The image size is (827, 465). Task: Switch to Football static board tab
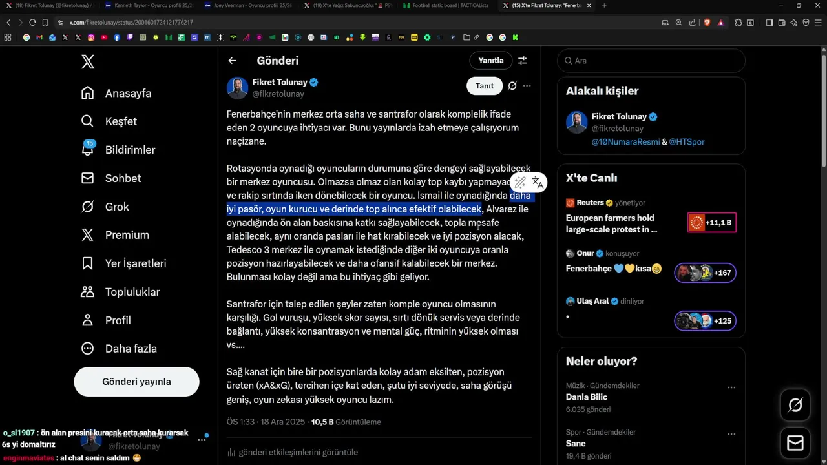click(445, 5)
